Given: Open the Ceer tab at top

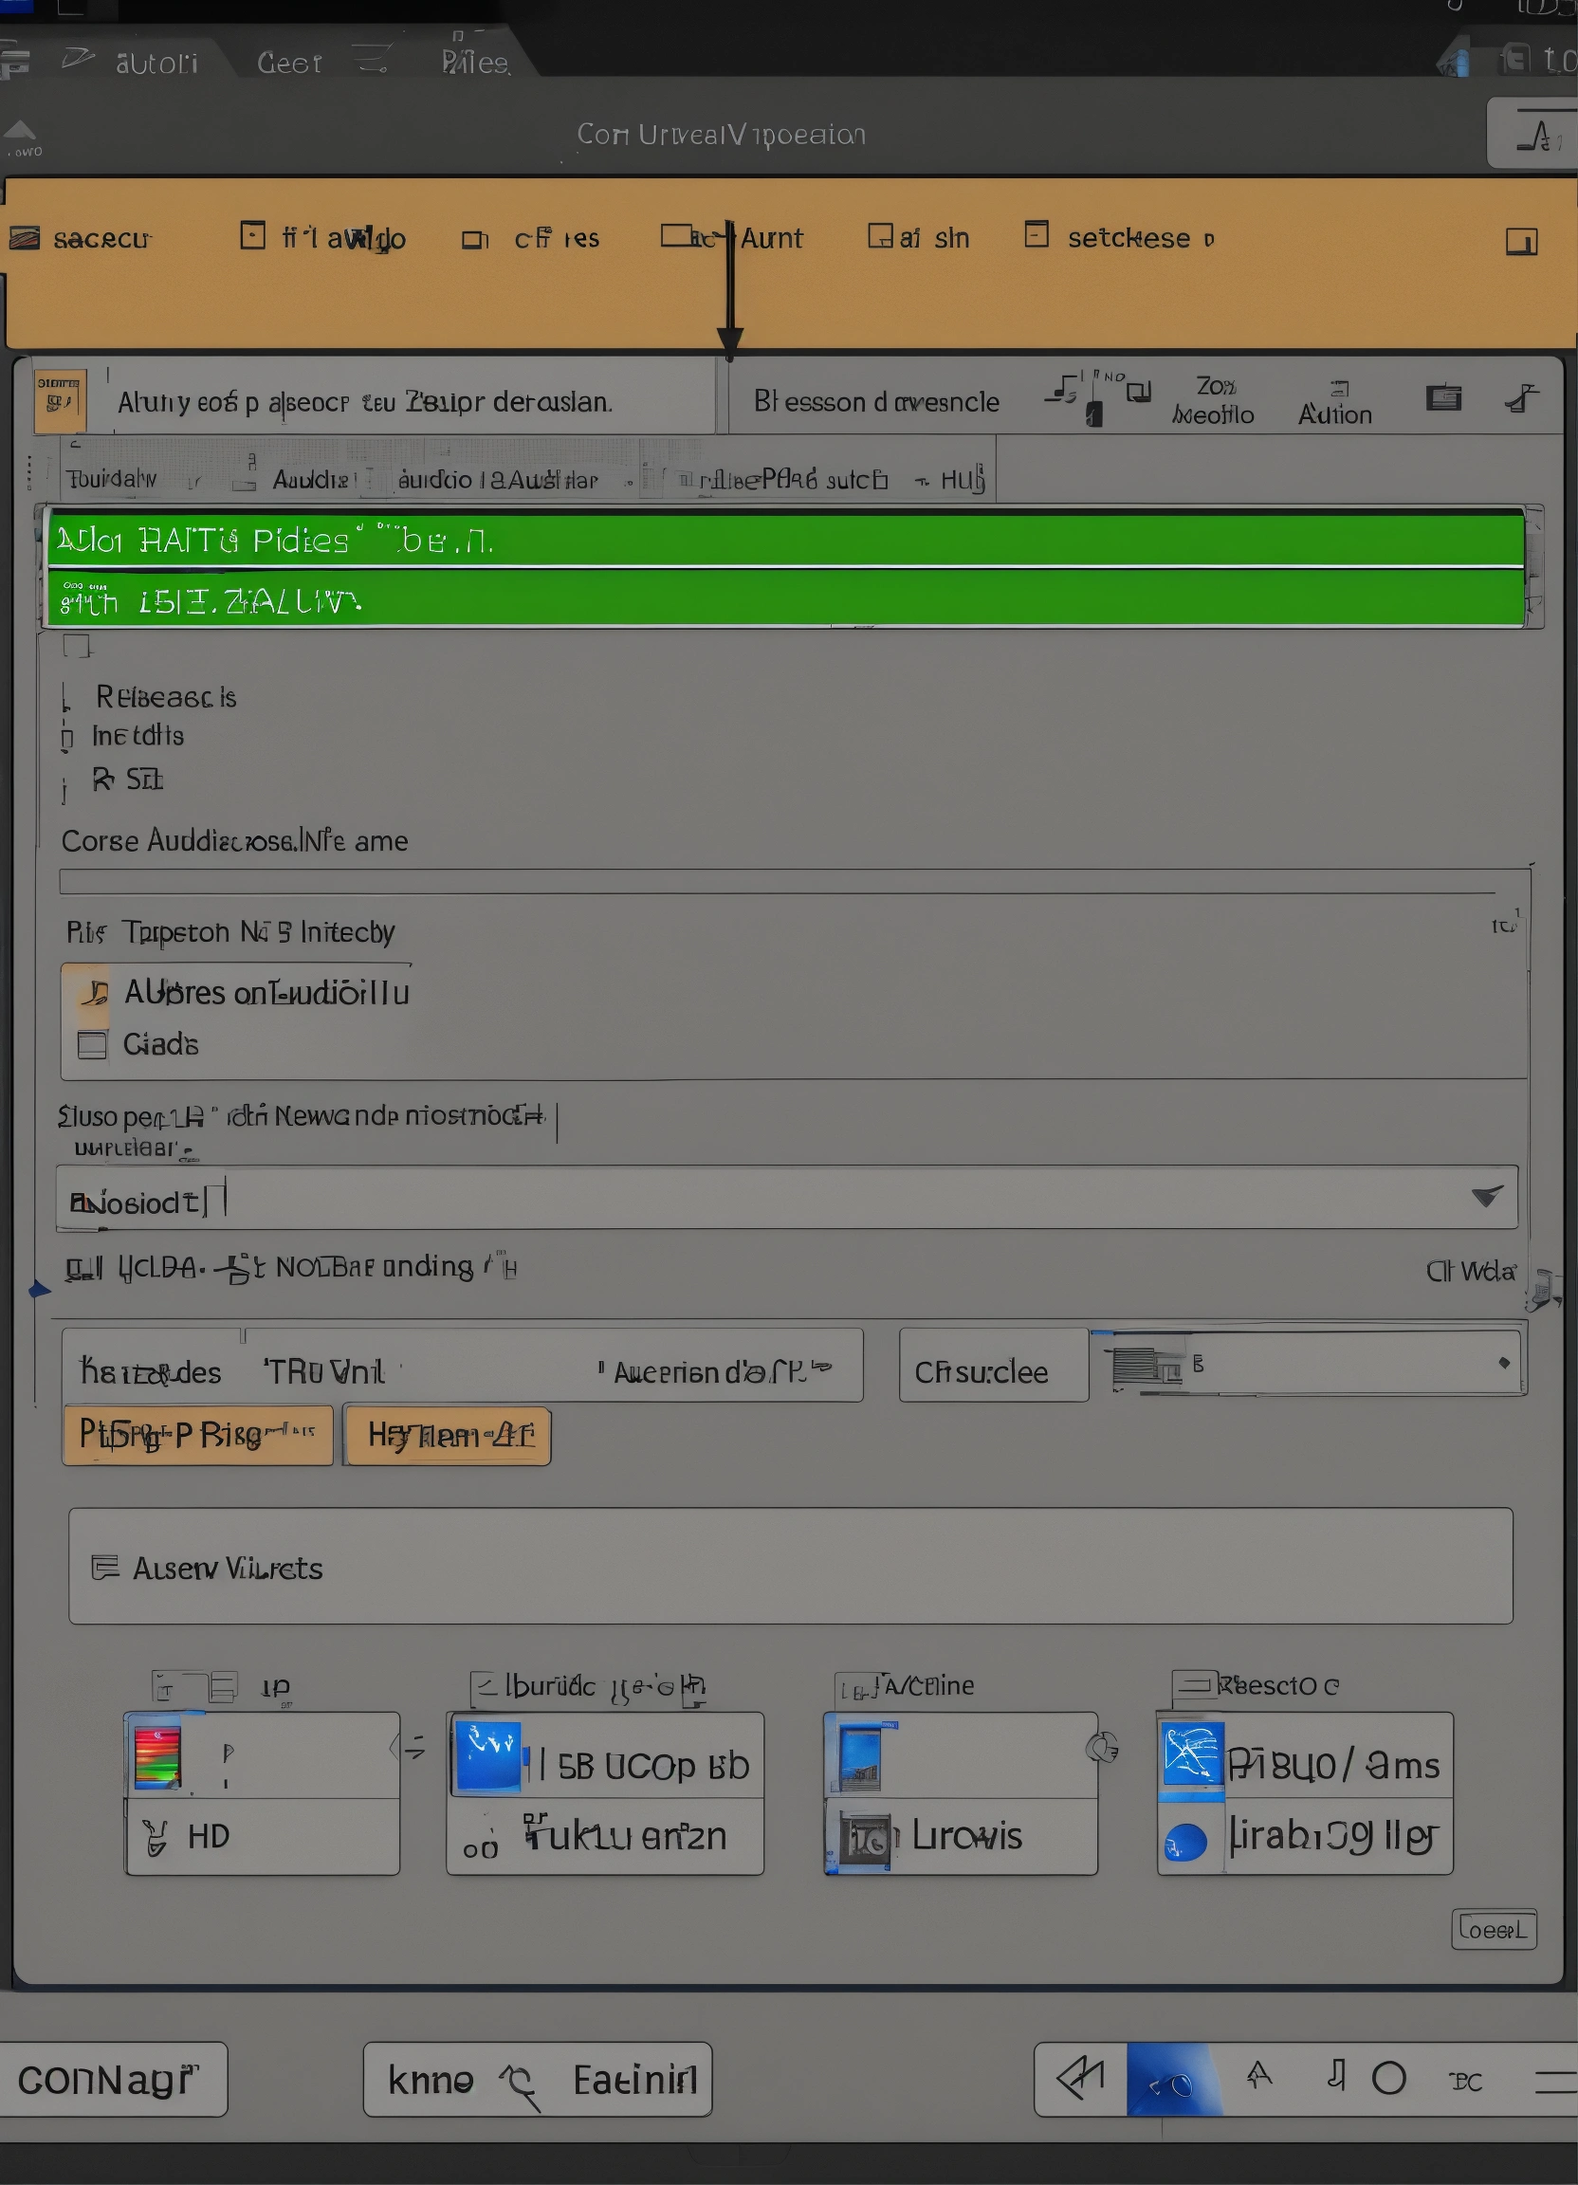Looking at the screenshot, I should [x=288, y=63].
